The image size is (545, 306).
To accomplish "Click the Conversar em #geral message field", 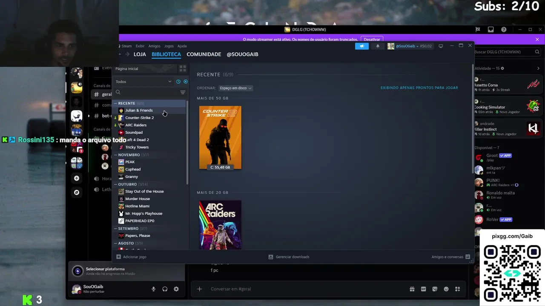I will pyautogui.click(x=307, y=289).
